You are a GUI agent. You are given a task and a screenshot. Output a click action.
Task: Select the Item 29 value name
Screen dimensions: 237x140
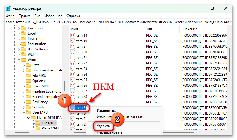[x=81, y=102]
